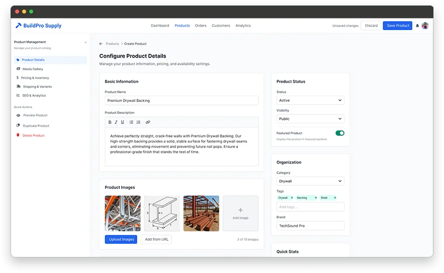Open the Orders tab
The height and width of the screenshot is (273, 444).
coord(201,26)
